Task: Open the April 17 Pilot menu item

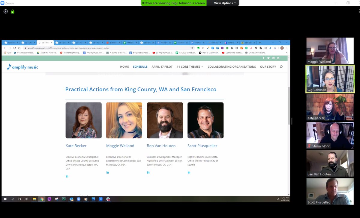Action: pos(162,67)
